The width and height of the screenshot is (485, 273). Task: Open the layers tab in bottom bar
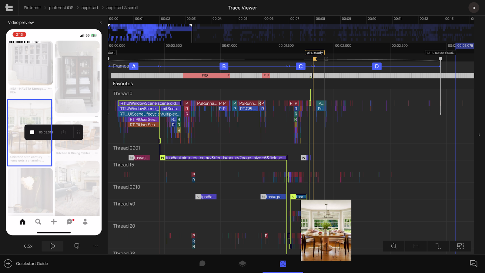242,264
